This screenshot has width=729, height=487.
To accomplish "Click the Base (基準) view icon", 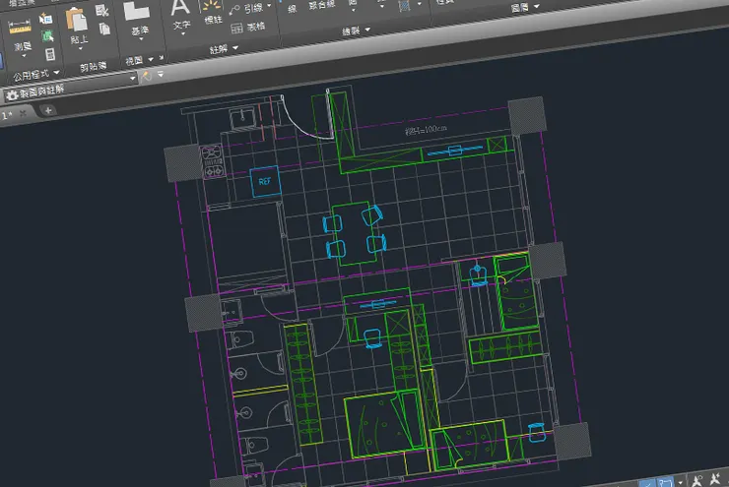I will 136,11.
